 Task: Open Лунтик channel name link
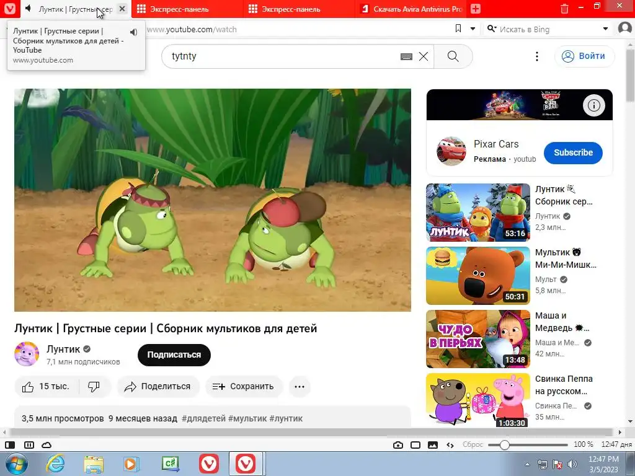tap(63, 349)
